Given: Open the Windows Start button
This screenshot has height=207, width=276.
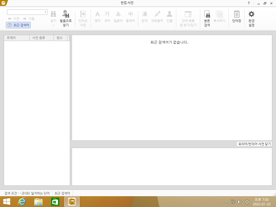Looking at the screenshot, I should (7, 202).
